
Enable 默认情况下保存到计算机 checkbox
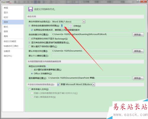pos(29,46)
